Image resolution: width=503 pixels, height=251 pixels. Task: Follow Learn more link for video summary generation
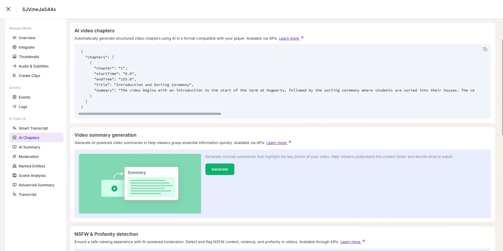(279, 143)
